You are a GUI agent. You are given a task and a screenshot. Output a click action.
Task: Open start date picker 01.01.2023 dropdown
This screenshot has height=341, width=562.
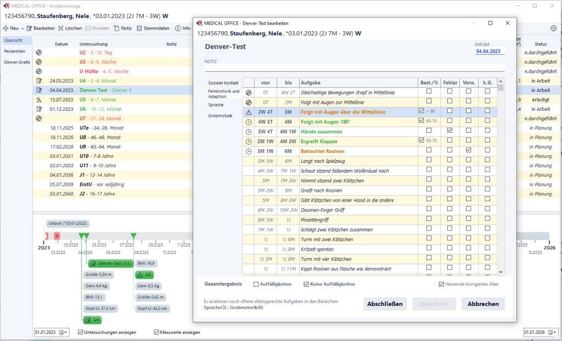click(63, 332)
